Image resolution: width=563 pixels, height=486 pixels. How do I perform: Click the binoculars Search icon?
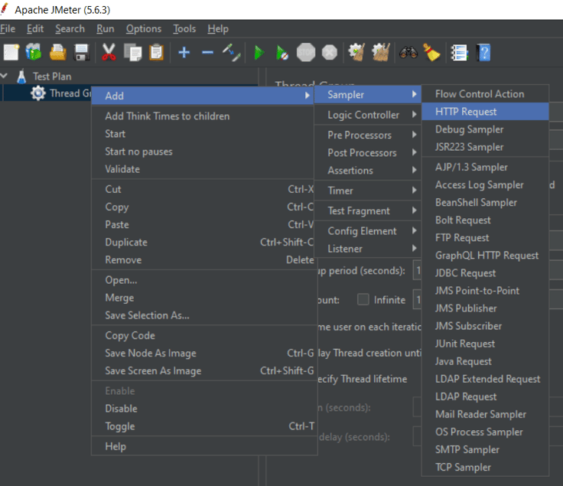click(408, 53)
